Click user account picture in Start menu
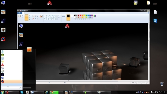Viewport: 167px width, 94px height. tap(29, 49)
